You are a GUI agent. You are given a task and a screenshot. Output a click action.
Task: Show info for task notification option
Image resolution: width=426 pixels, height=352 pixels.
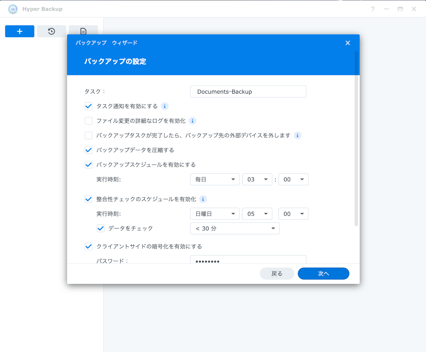[164, 106]
